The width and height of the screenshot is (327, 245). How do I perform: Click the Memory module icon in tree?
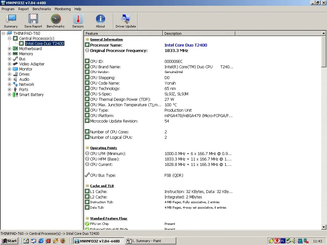pyautogui.click(x=15, y=54)
